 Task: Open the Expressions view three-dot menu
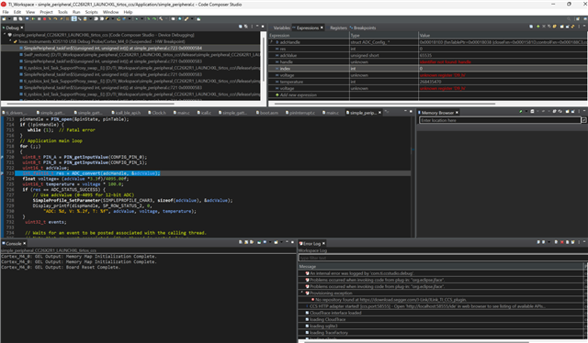click(579, 27)
